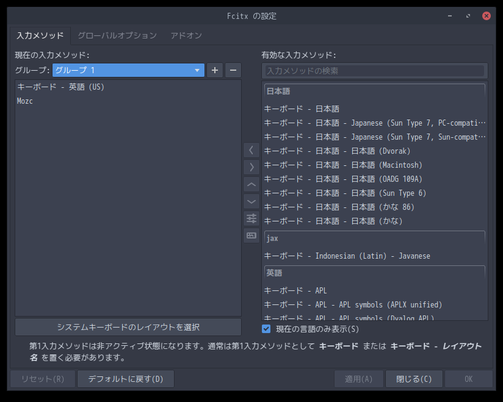
Task: Click the right arrow to add input method
Action: 251,167
